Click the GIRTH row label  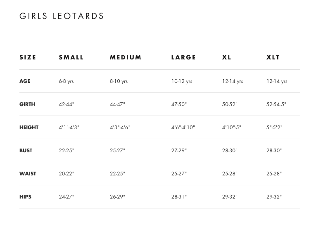tap(27, 104)
